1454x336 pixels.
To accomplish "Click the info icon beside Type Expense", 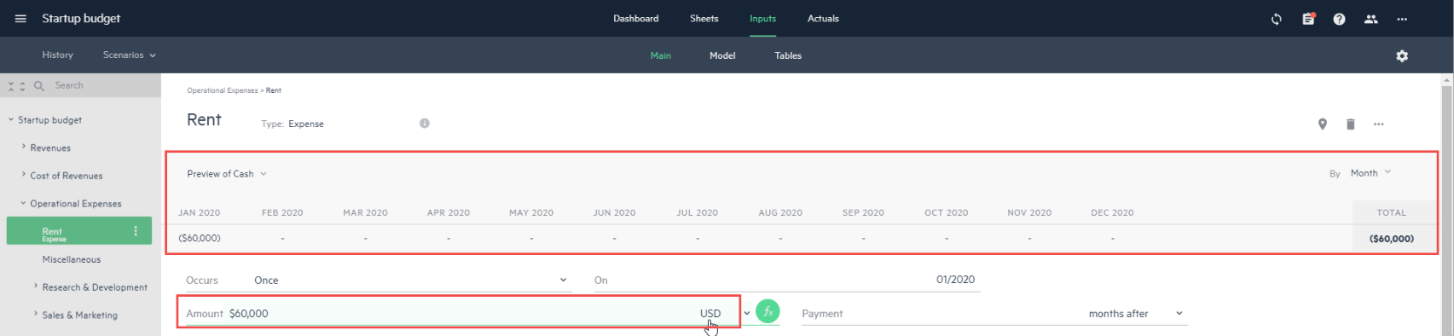I will pyautogui.click(x=425, y=124).
